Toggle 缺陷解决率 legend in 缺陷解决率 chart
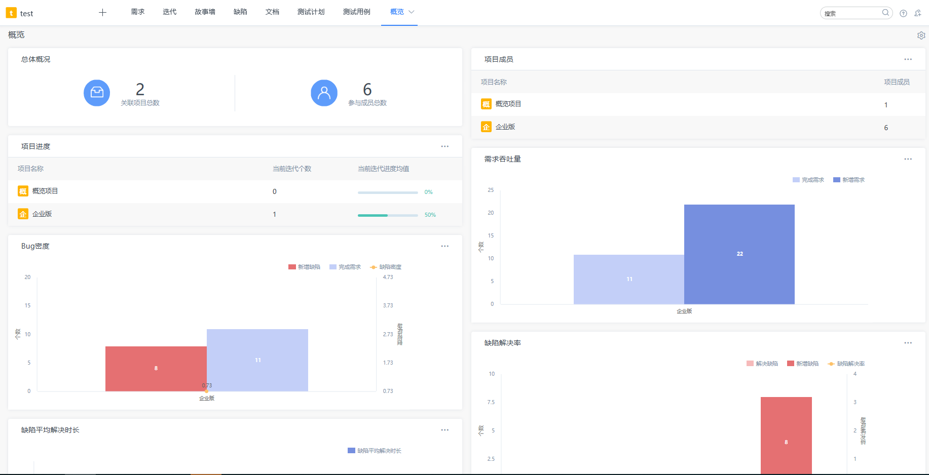Viewport: 929px width, 475px height. point(846,364)
